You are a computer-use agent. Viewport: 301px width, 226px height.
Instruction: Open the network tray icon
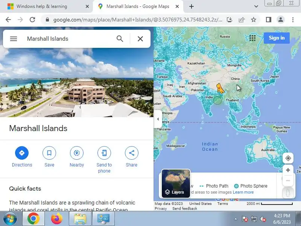(x=254, y=219)
